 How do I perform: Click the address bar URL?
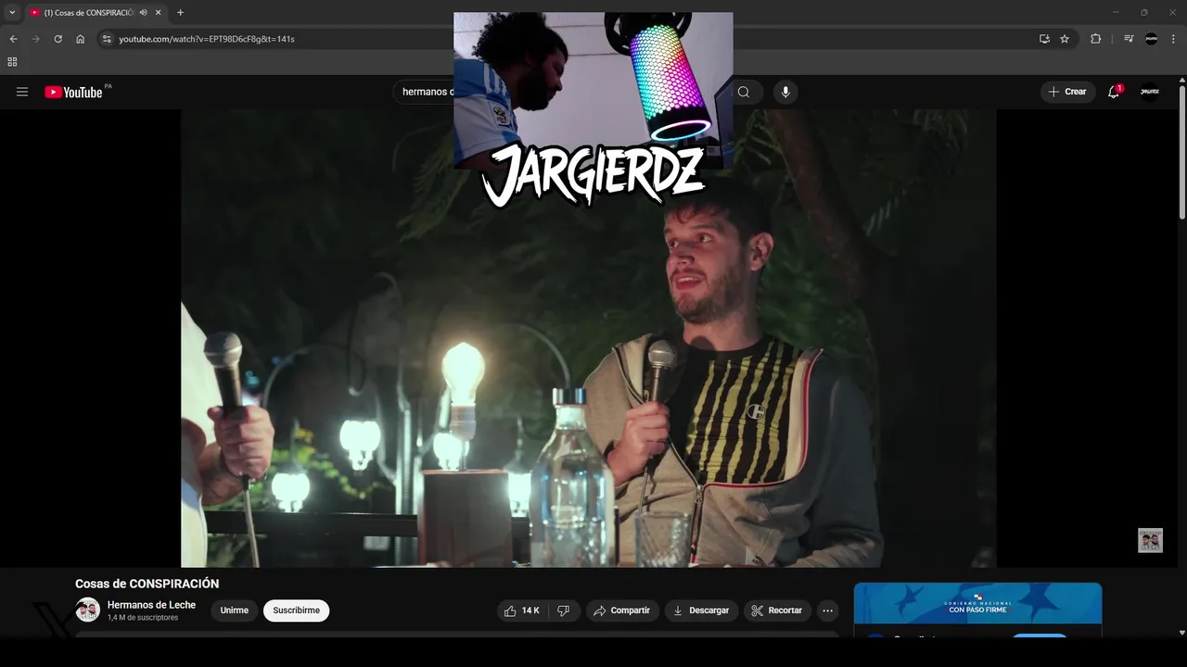(x=207, y=39)
